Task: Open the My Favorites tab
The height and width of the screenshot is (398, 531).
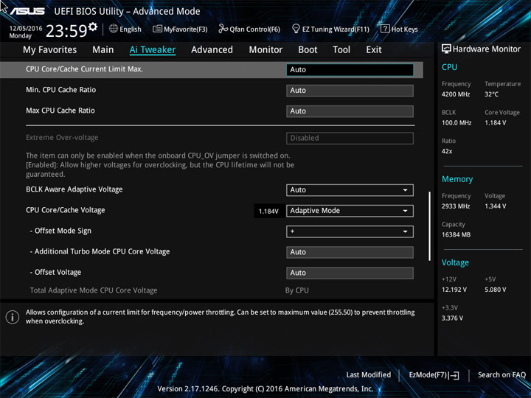Action: point(50,50)
